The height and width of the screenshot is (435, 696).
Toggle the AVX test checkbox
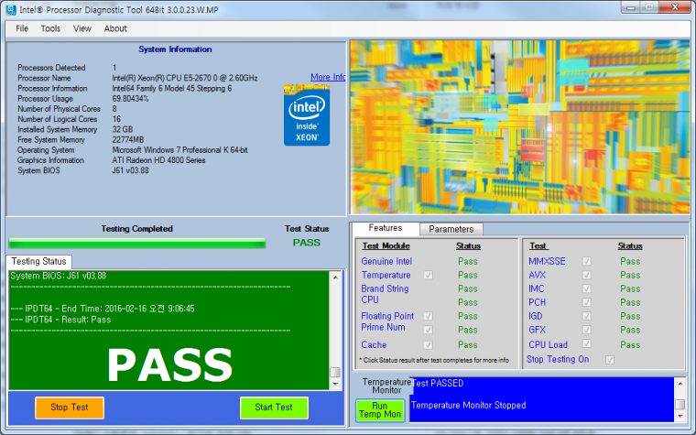coord(586,276)
